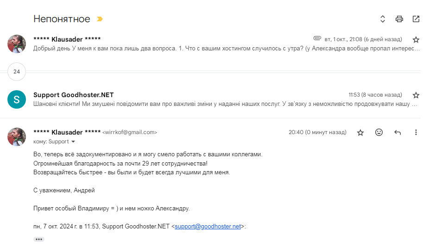Add an emoji reaction to the message
Screen dimensions: 429x246
coord(379,132)
